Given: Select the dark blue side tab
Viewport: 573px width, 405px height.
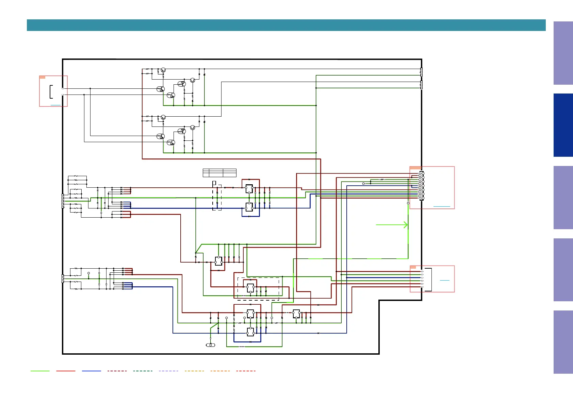Looking at the screenshot, I should click(563, 125).
